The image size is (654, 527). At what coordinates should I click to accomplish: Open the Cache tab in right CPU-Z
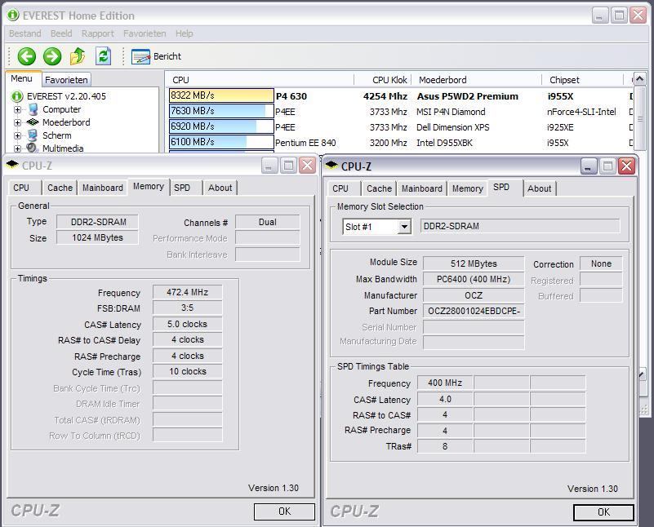pyautogui.click(x=379, y=188)
